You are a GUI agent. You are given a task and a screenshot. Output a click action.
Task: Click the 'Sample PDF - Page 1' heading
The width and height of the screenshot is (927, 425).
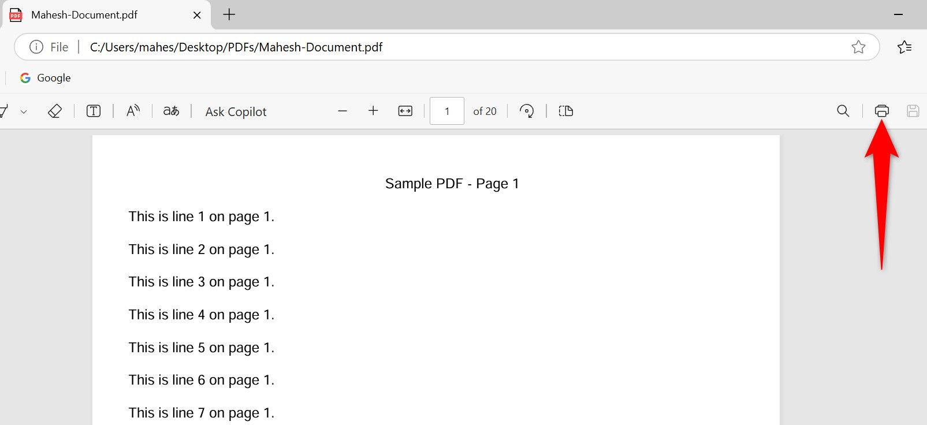452,184
